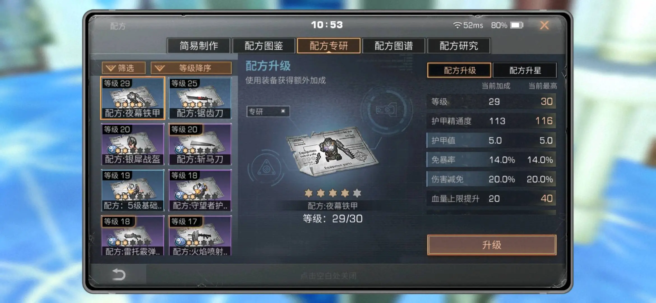Open the 配方研究 tab
The height and width of the screenshot is (303, 656).
pos(459,46)
